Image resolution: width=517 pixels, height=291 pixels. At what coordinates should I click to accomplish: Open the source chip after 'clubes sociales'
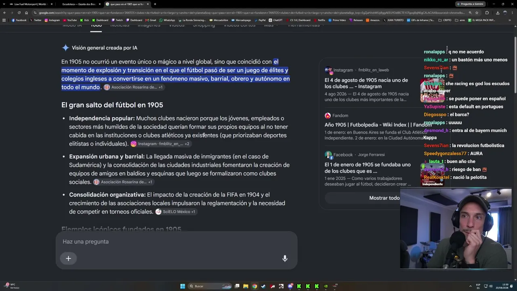pos(123,182)
